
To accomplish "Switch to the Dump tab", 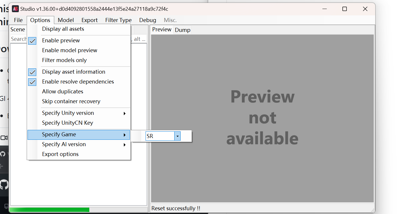I will (183, 30).
